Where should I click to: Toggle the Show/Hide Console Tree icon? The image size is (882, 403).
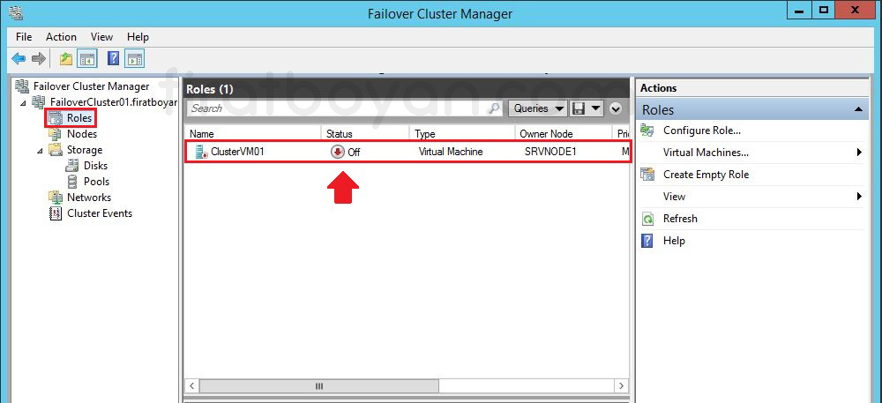(87, 58)
